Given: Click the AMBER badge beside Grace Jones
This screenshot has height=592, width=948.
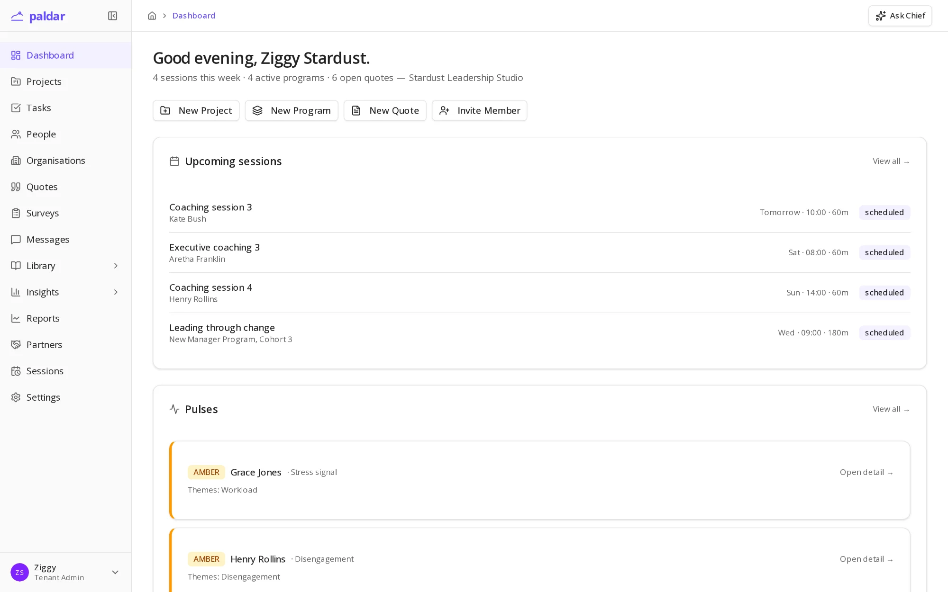Looking at the screenshot, I should tap(206, 472).
